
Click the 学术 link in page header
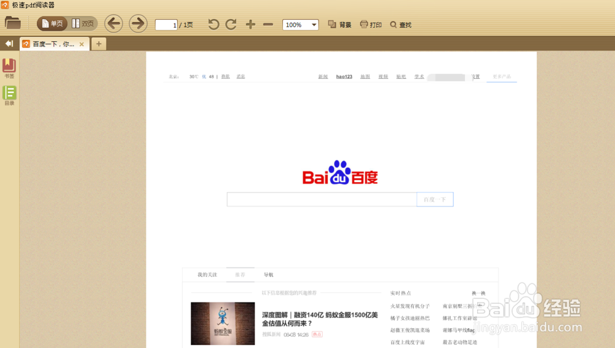(x=419, y=76)
